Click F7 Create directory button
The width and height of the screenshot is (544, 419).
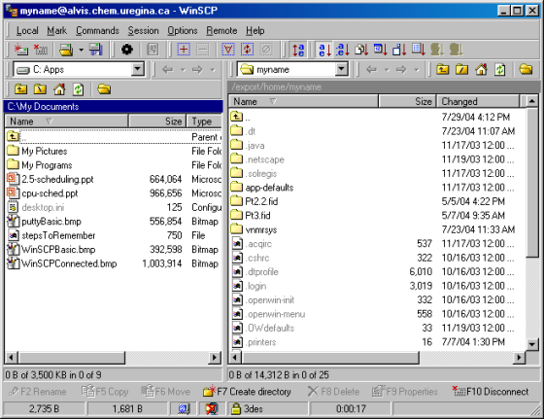[x=247, y=392]
